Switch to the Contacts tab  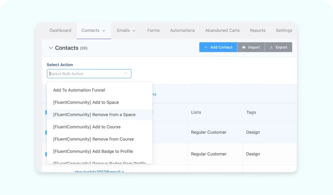pyautogui.click(x=94, y=30)
